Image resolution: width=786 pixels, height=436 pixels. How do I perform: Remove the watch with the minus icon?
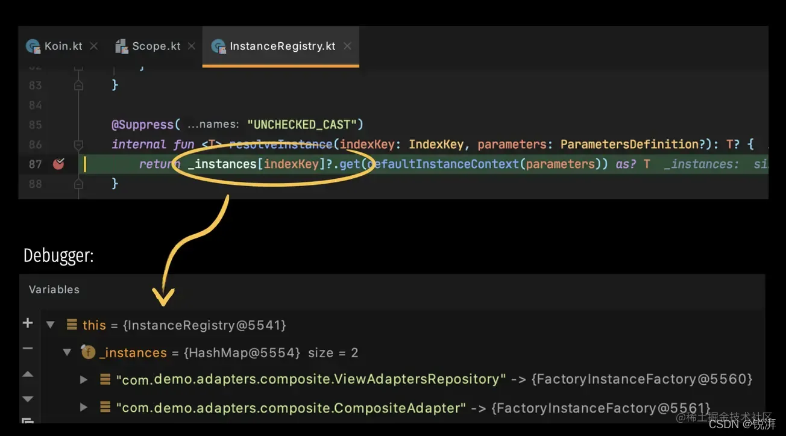[x=28, y=349]
